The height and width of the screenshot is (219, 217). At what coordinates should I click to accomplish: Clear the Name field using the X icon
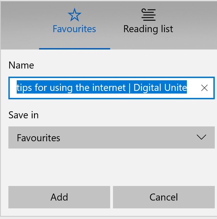(204, 88)
